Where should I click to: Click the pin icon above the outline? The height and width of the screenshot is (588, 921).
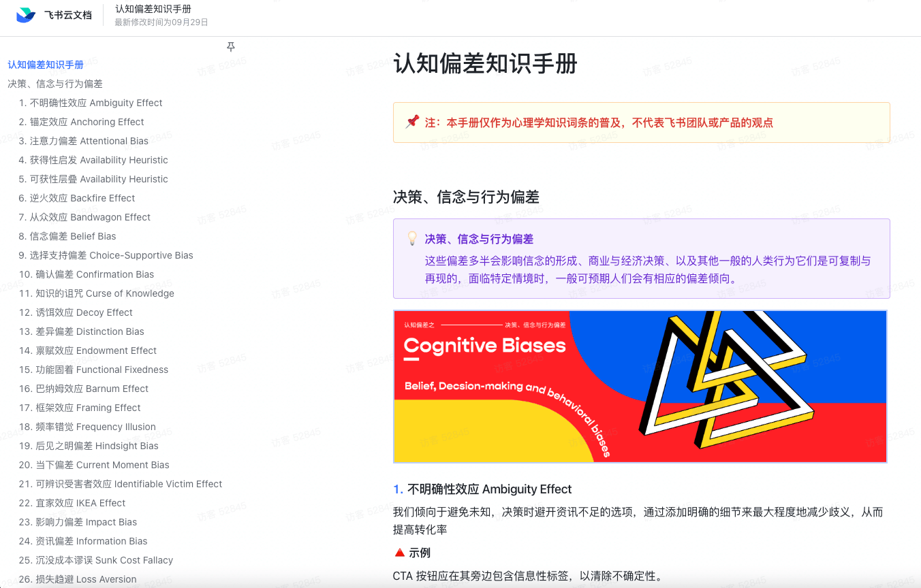tap(231, 47)
